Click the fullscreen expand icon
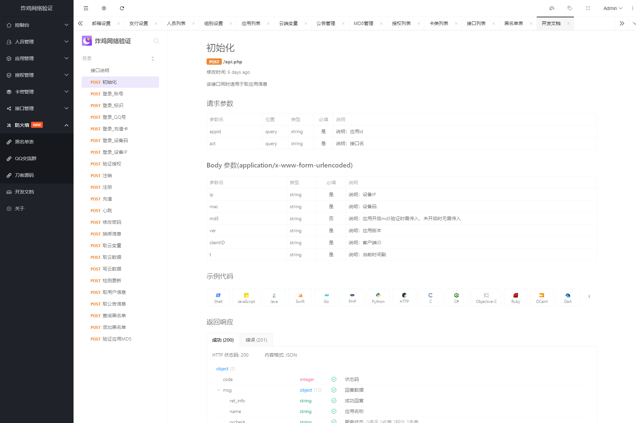Image resolution: width=636 pixels, height=423 pixels. coord(588,8)
